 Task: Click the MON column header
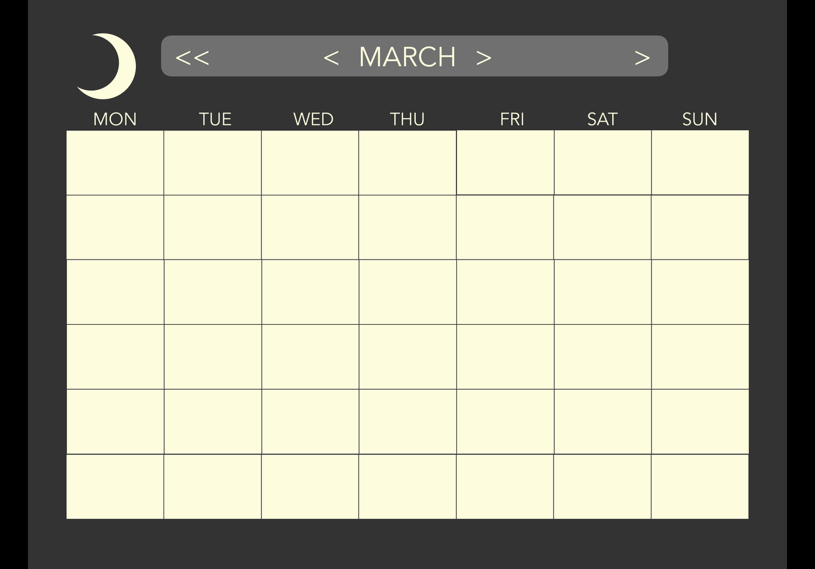coord(115,119)
